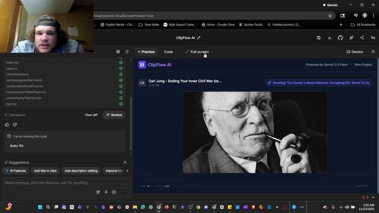Show hidden taskbar overflow icons
This screenshot has height=213, width=379.
[302, 207]
